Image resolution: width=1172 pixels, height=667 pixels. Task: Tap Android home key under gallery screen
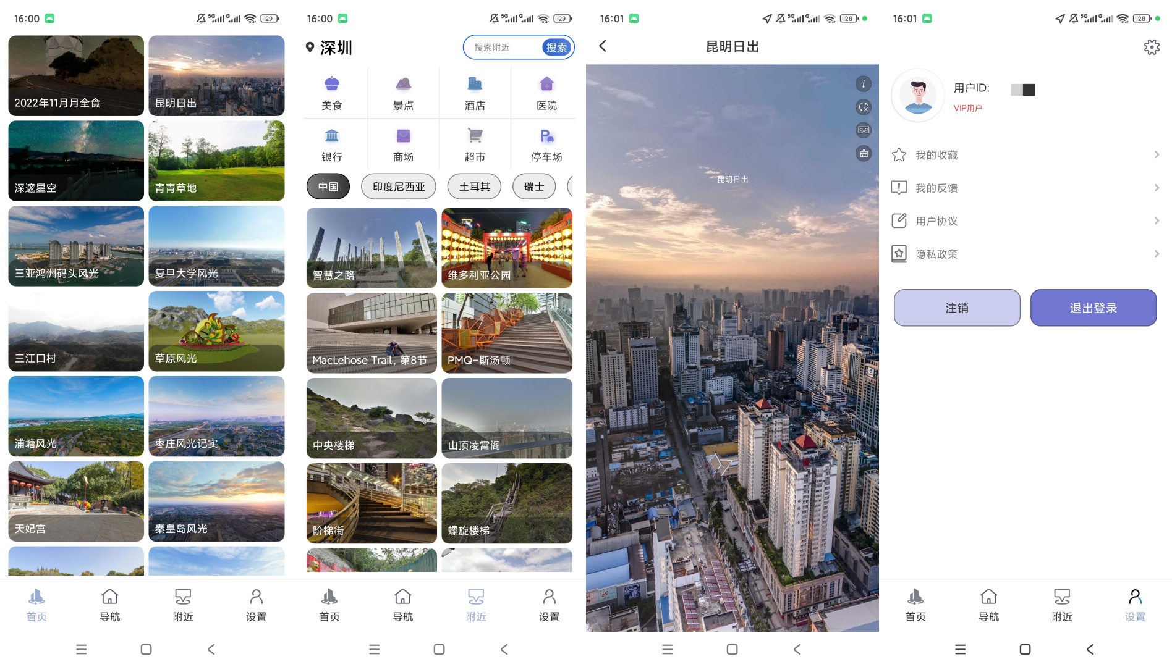146,649
